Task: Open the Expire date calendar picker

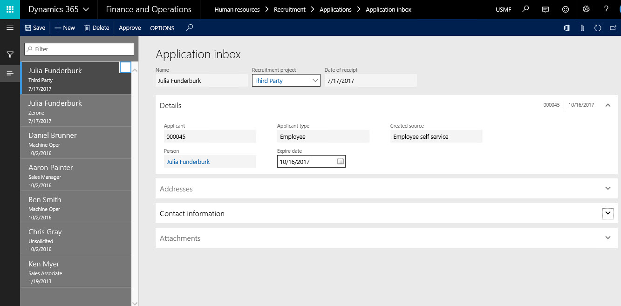Action: point(341,162)
